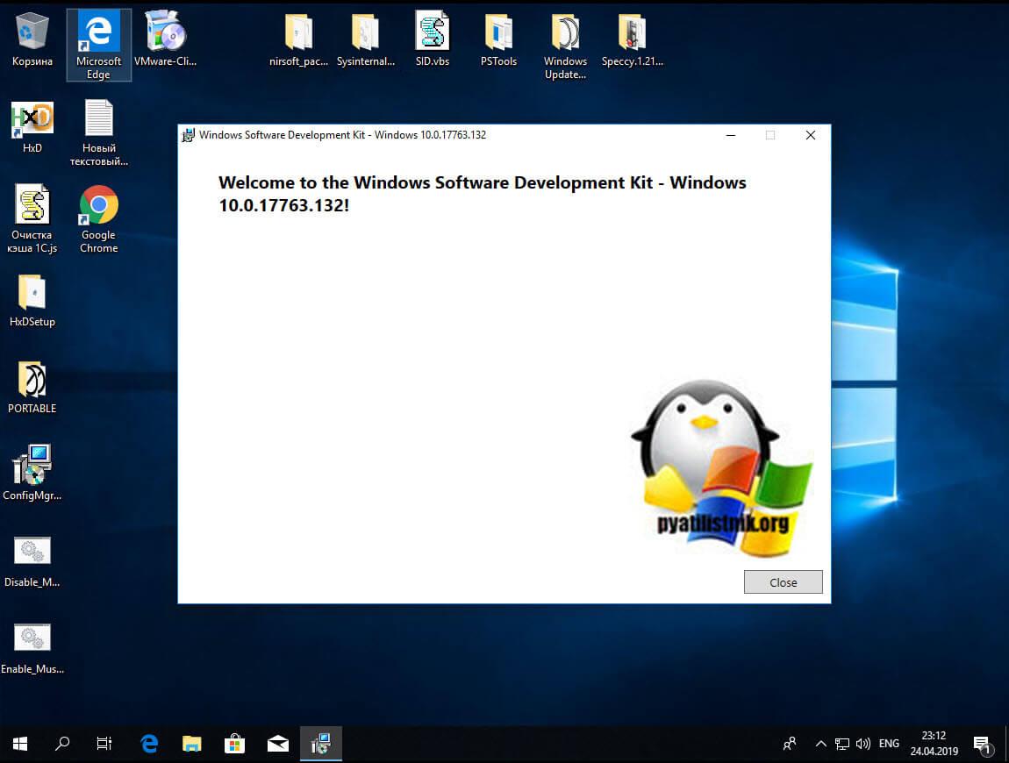Image resolution: width=1009 pixels, height=763 pixels.
Task: Select the SID.vbs script file
Action: pos(433,39)
